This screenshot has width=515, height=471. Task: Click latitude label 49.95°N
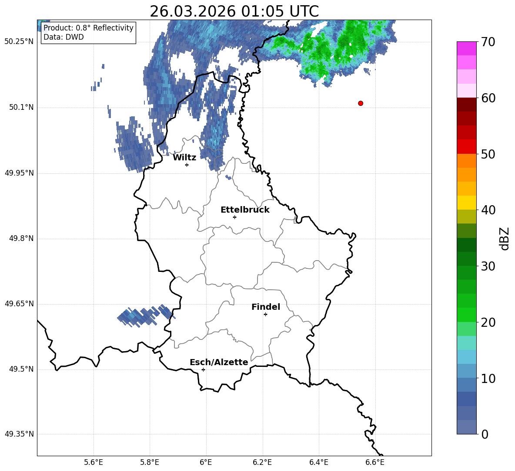point(19,173)
